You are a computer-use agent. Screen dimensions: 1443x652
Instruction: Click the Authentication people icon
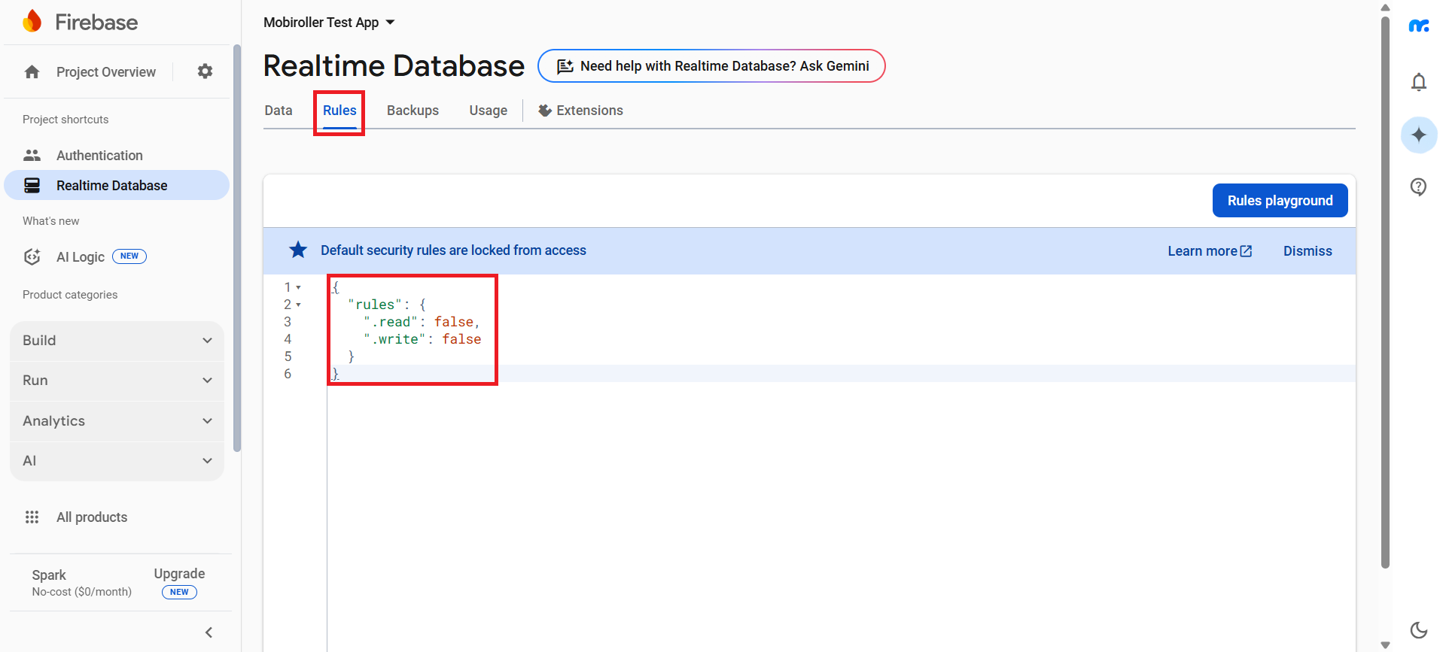(32, 156)
